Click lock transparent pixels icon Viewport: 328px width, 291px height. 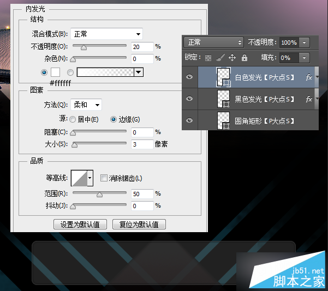pos(208,58)
